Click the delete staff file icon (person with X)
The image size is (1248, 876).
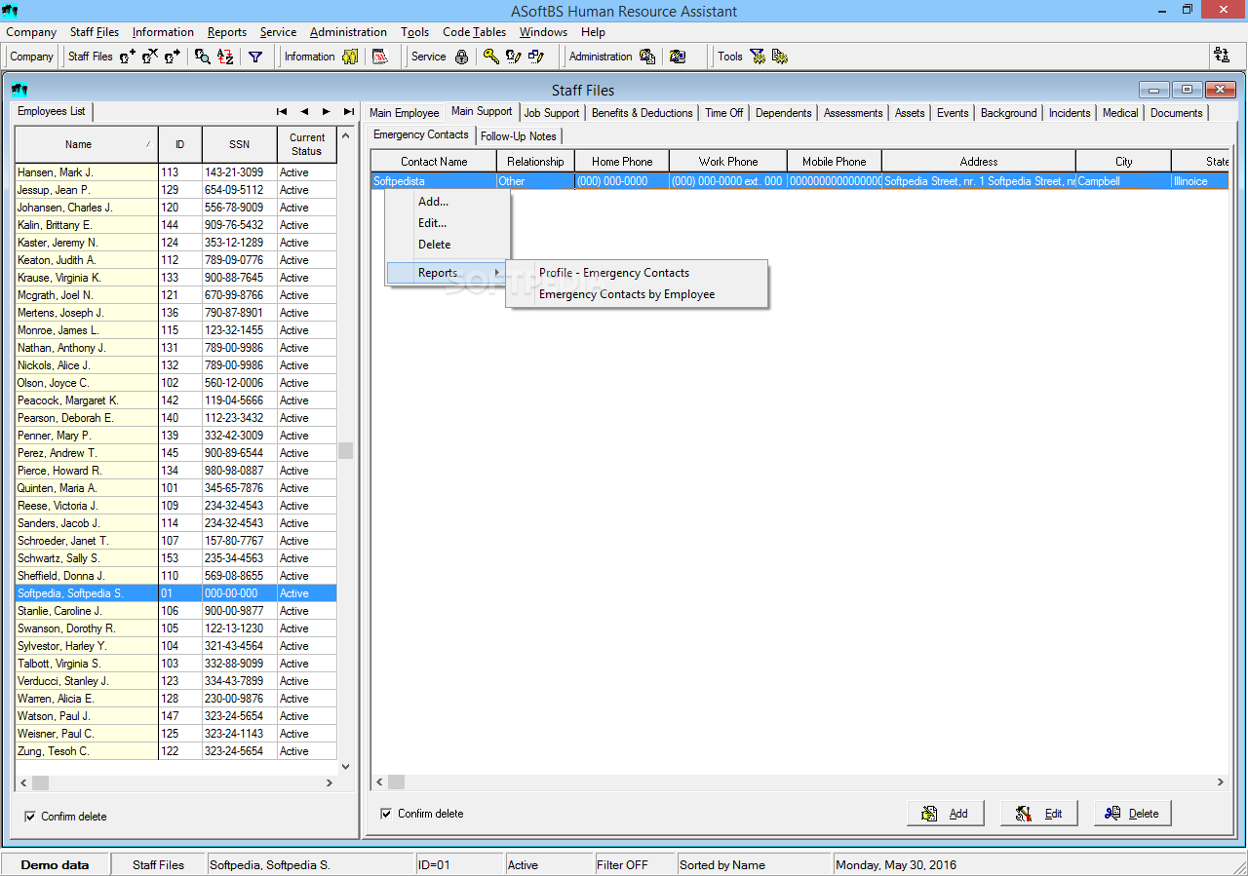pos(150,57)
